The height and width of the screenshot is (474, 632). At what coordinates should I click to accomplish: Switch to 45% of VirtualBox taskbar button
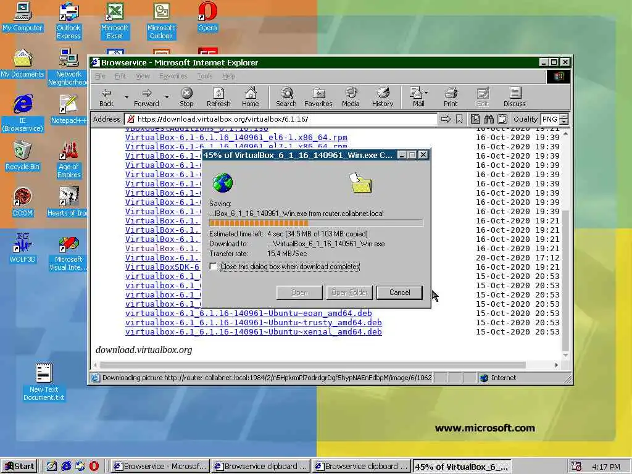click(462, 467)
